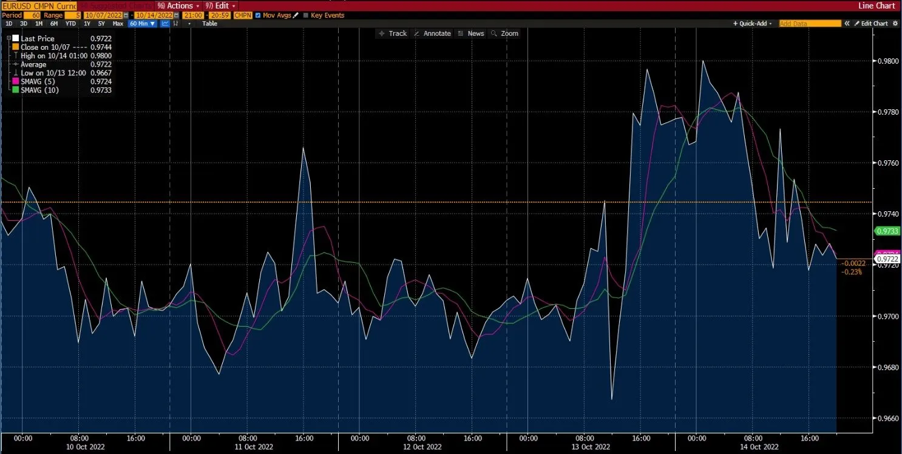Click the Table button
This screenshot has height=454, width=902.
(x=209, y=23)
